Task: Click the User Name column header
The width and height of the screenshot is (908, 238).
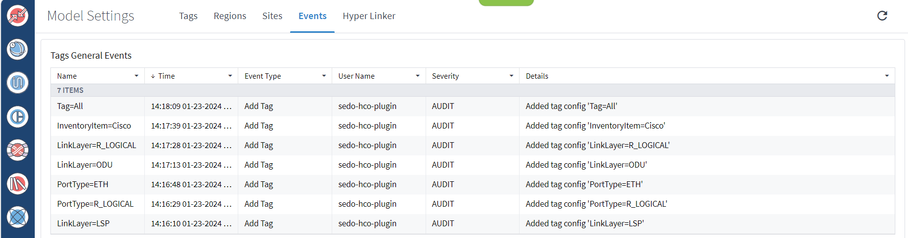Action: [x=356, y=76]
